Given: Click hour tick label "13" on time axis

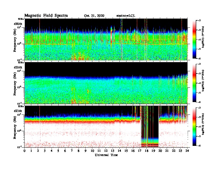Looking at the screenshot, I should [x=113, y=151].
